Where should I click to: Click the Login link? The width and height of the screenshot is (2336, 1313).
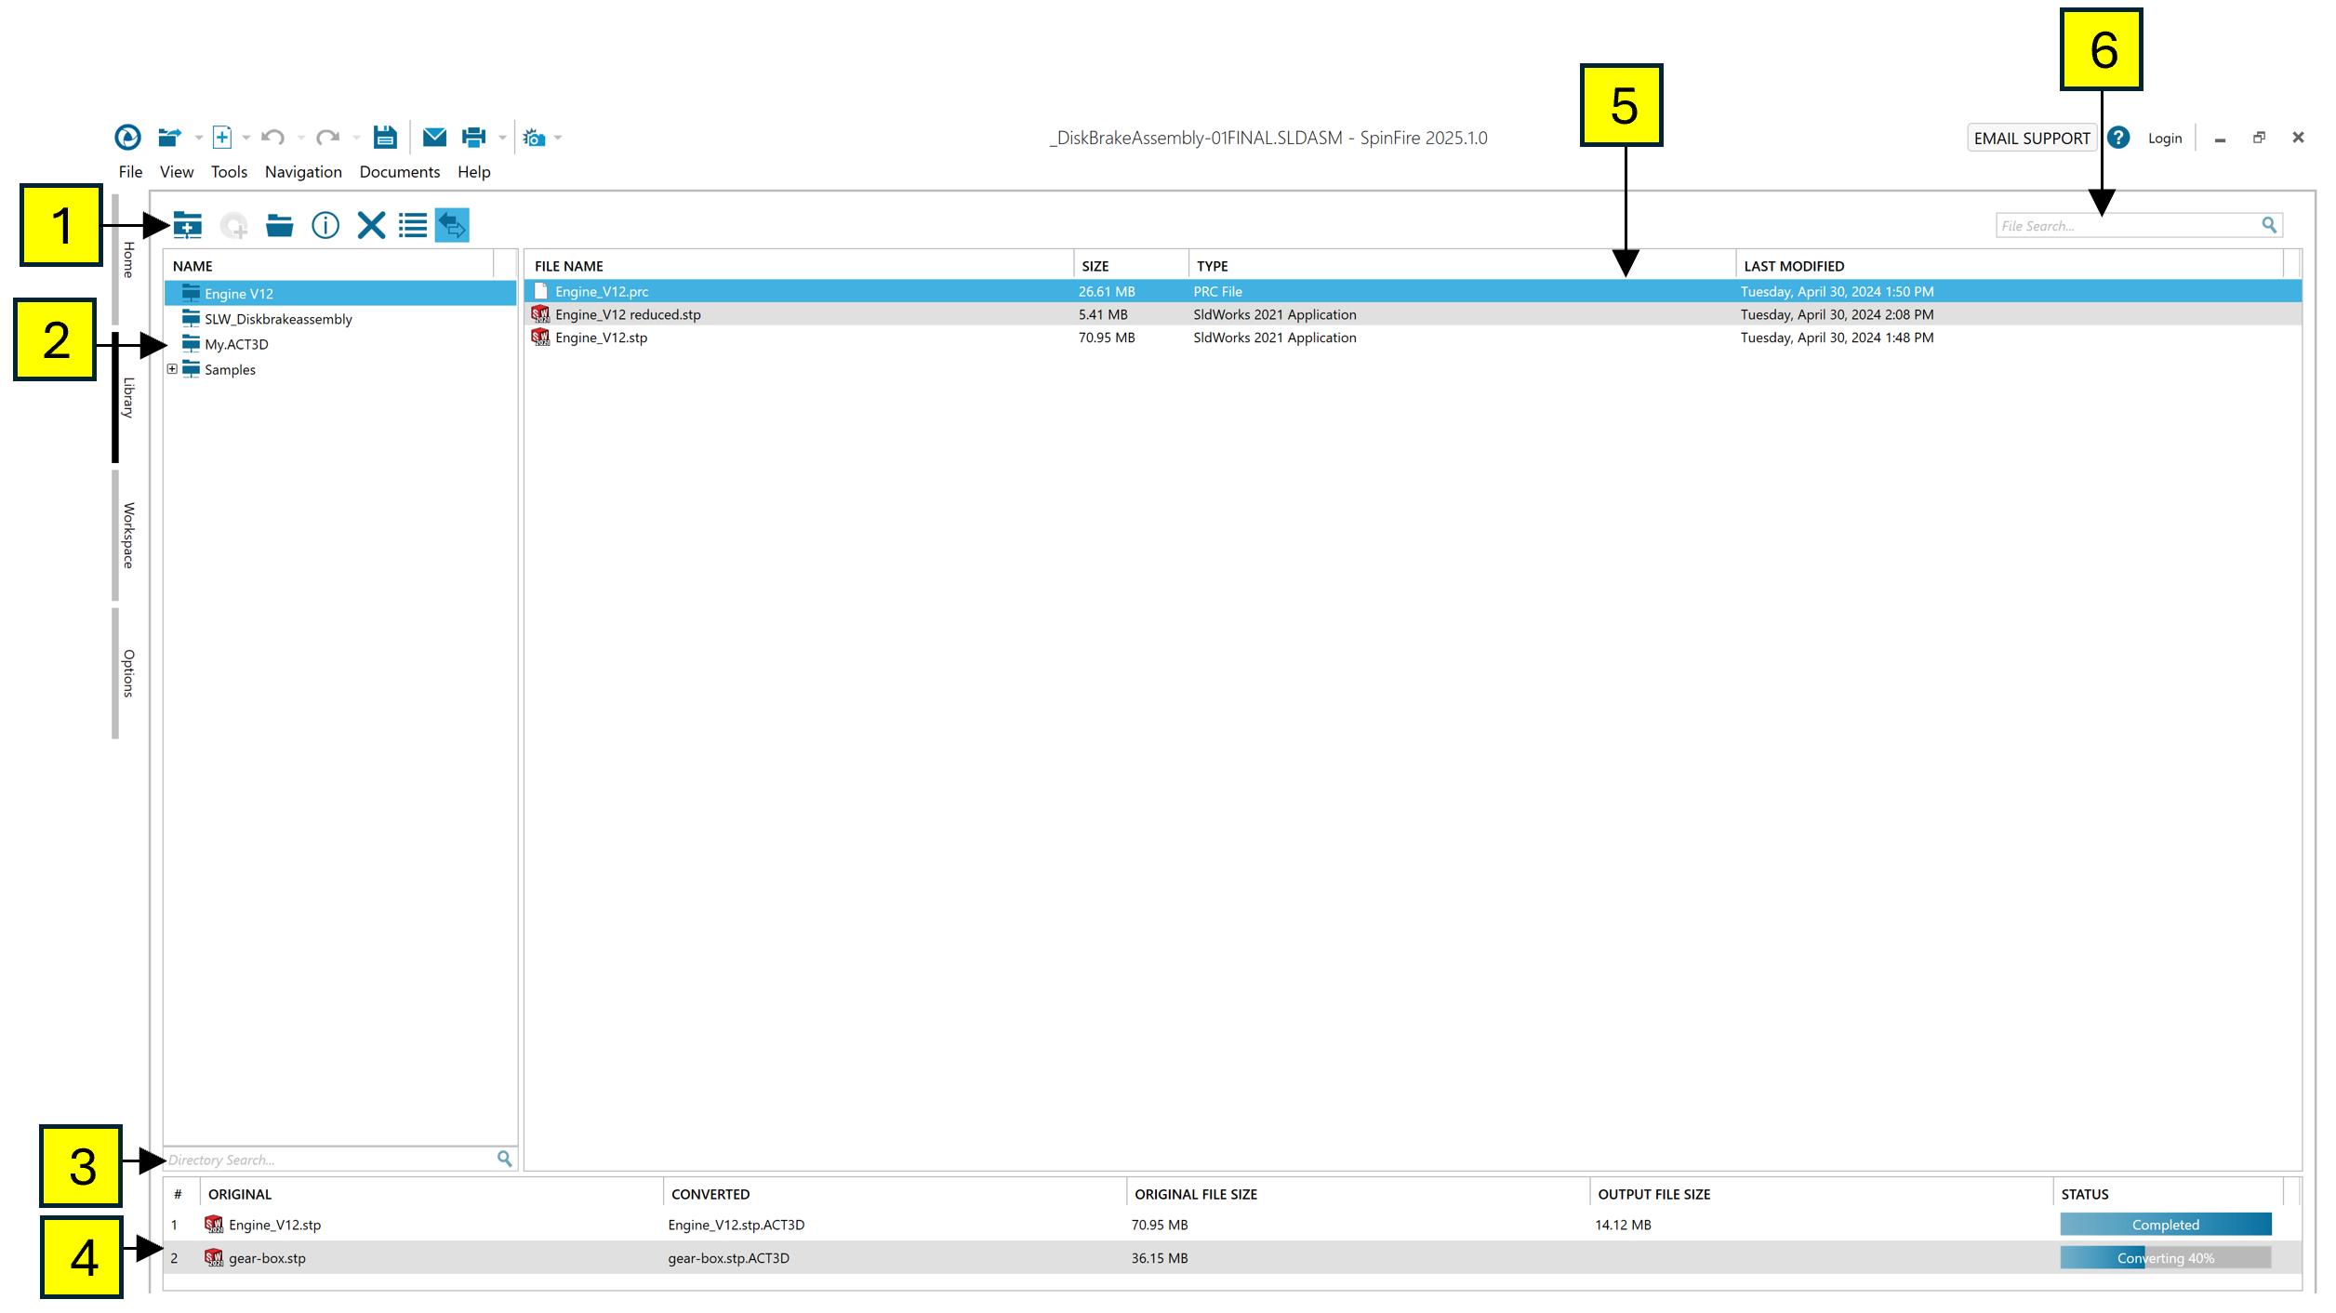pos(2164,138)
